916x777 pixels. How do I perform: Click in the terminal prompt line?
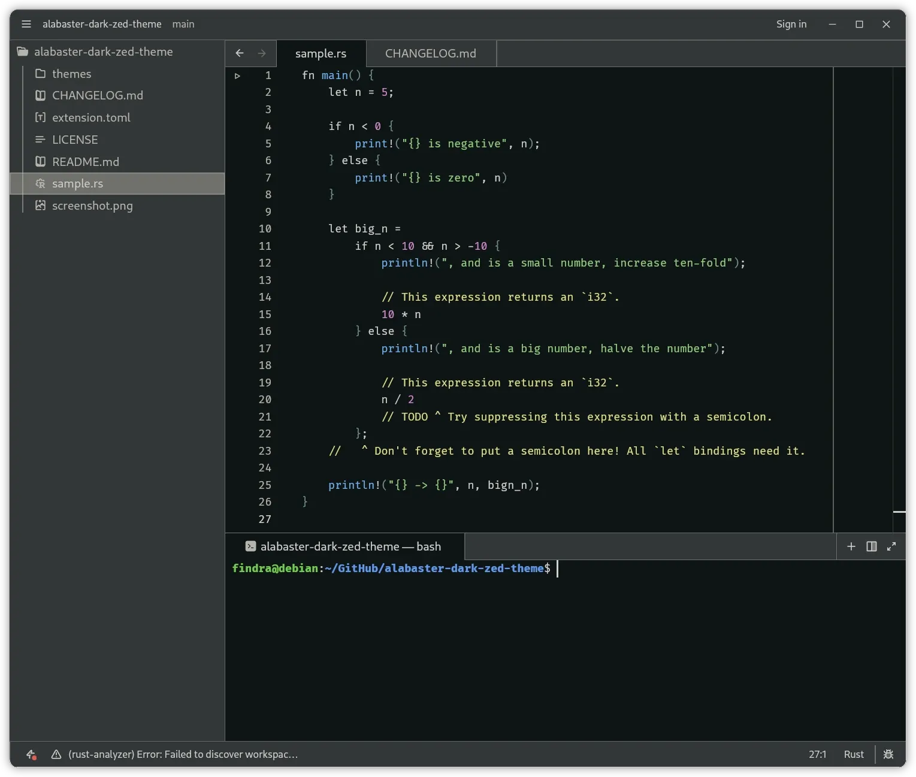pos(566,569)
